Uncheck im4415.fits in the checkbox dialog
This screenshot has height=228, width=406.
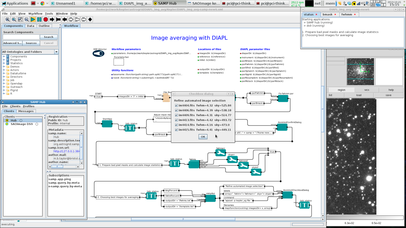click(x=176, y=130)
